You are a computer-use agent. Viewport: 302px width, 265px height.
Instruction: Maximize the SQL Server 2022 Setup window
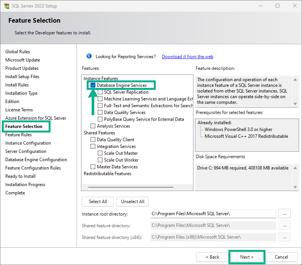tap(277, 6)
